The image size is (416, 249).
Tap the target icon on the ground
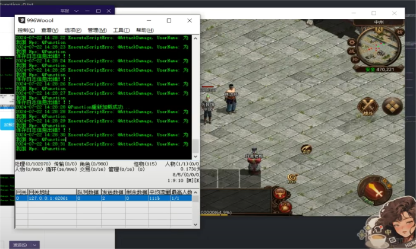coord(292,177)
